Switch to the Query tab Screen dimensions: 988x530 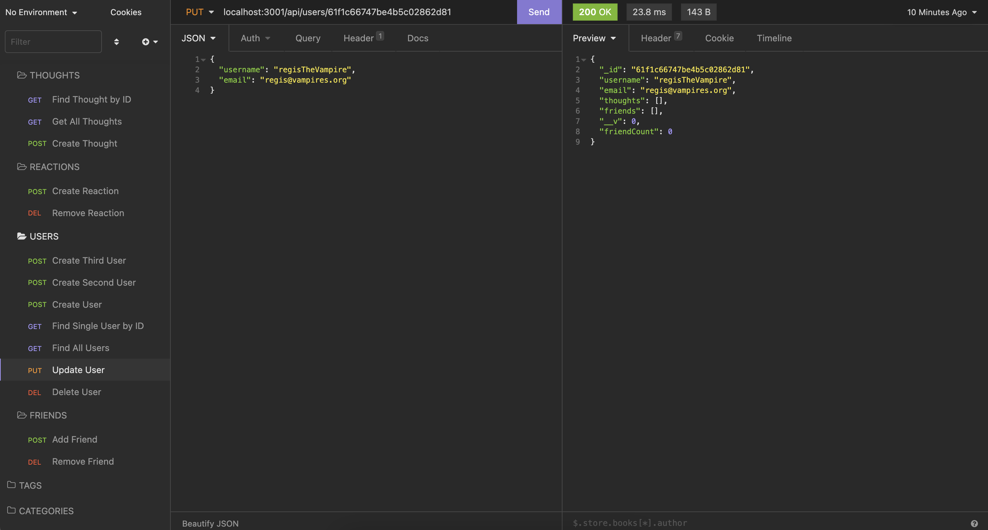coord(308,38)
